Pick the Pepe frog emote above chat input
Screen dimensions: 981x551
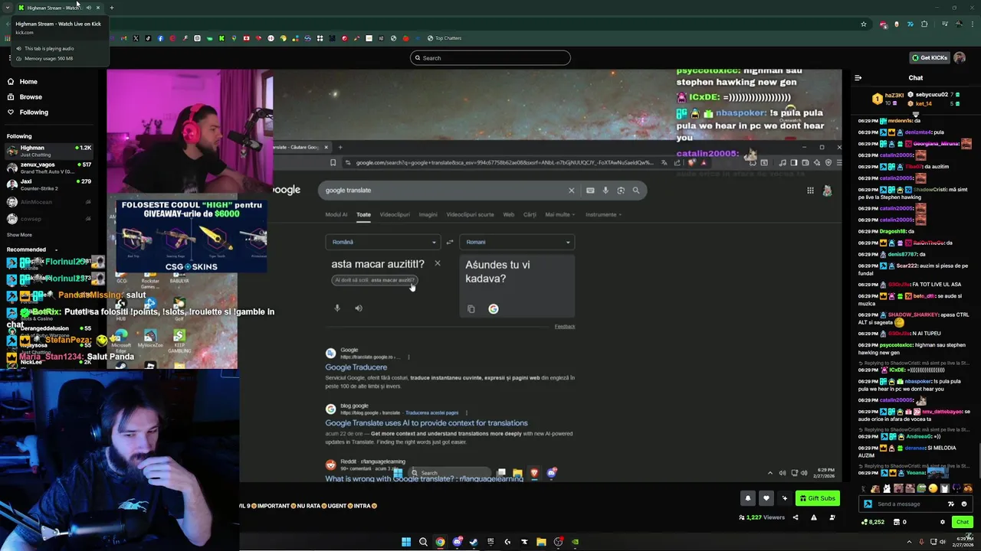(921, 488)
